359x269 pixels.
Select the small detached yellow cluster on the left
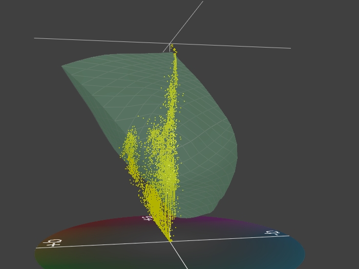pyautogui.click(x=131, y=148)
